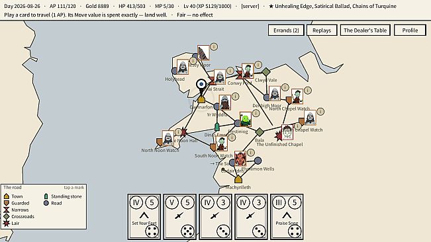Image resolution: width=431 pixels, height=242 pixels.
Task: Open the Anglesey Moor creature portrait
Action: (x=203, y=53)
